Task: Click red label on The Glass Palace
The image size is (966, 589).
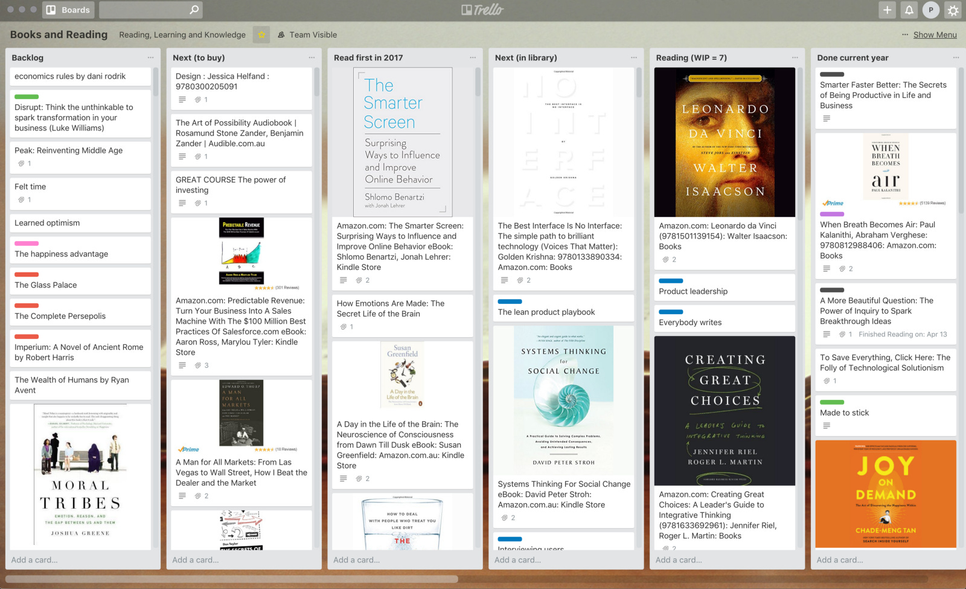Action: [27, 274]
